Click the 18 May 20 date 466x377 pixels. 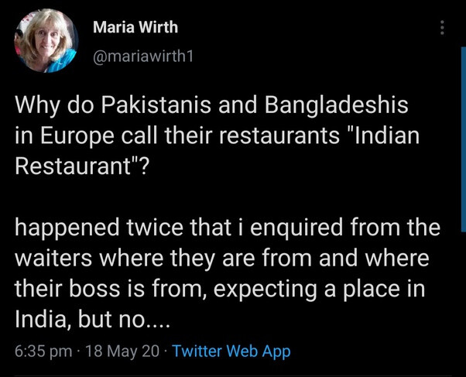[x=122, y=351]
